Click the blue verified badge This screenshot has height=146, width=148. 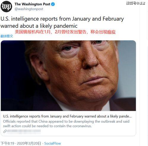coord(53,4)
